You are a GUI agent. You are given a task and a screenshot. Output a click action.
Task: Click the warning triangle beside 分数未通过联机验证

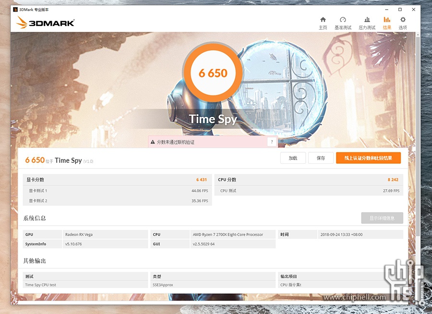pos(153,142)
